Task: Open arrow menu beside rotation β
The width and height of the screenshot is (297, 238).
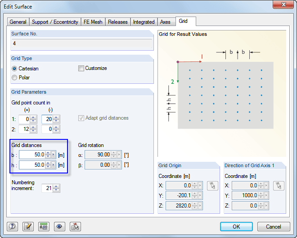Action: (119, 165)
